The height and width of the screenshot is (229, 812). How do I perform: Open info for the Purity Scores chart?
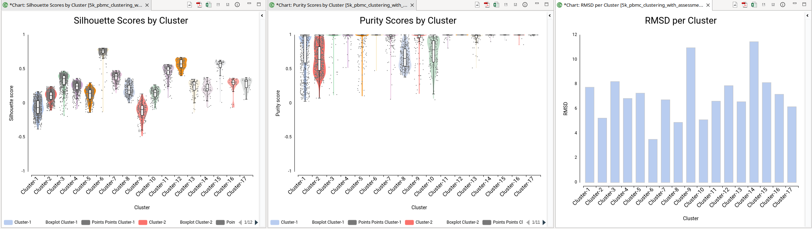[x=525, y=5]
